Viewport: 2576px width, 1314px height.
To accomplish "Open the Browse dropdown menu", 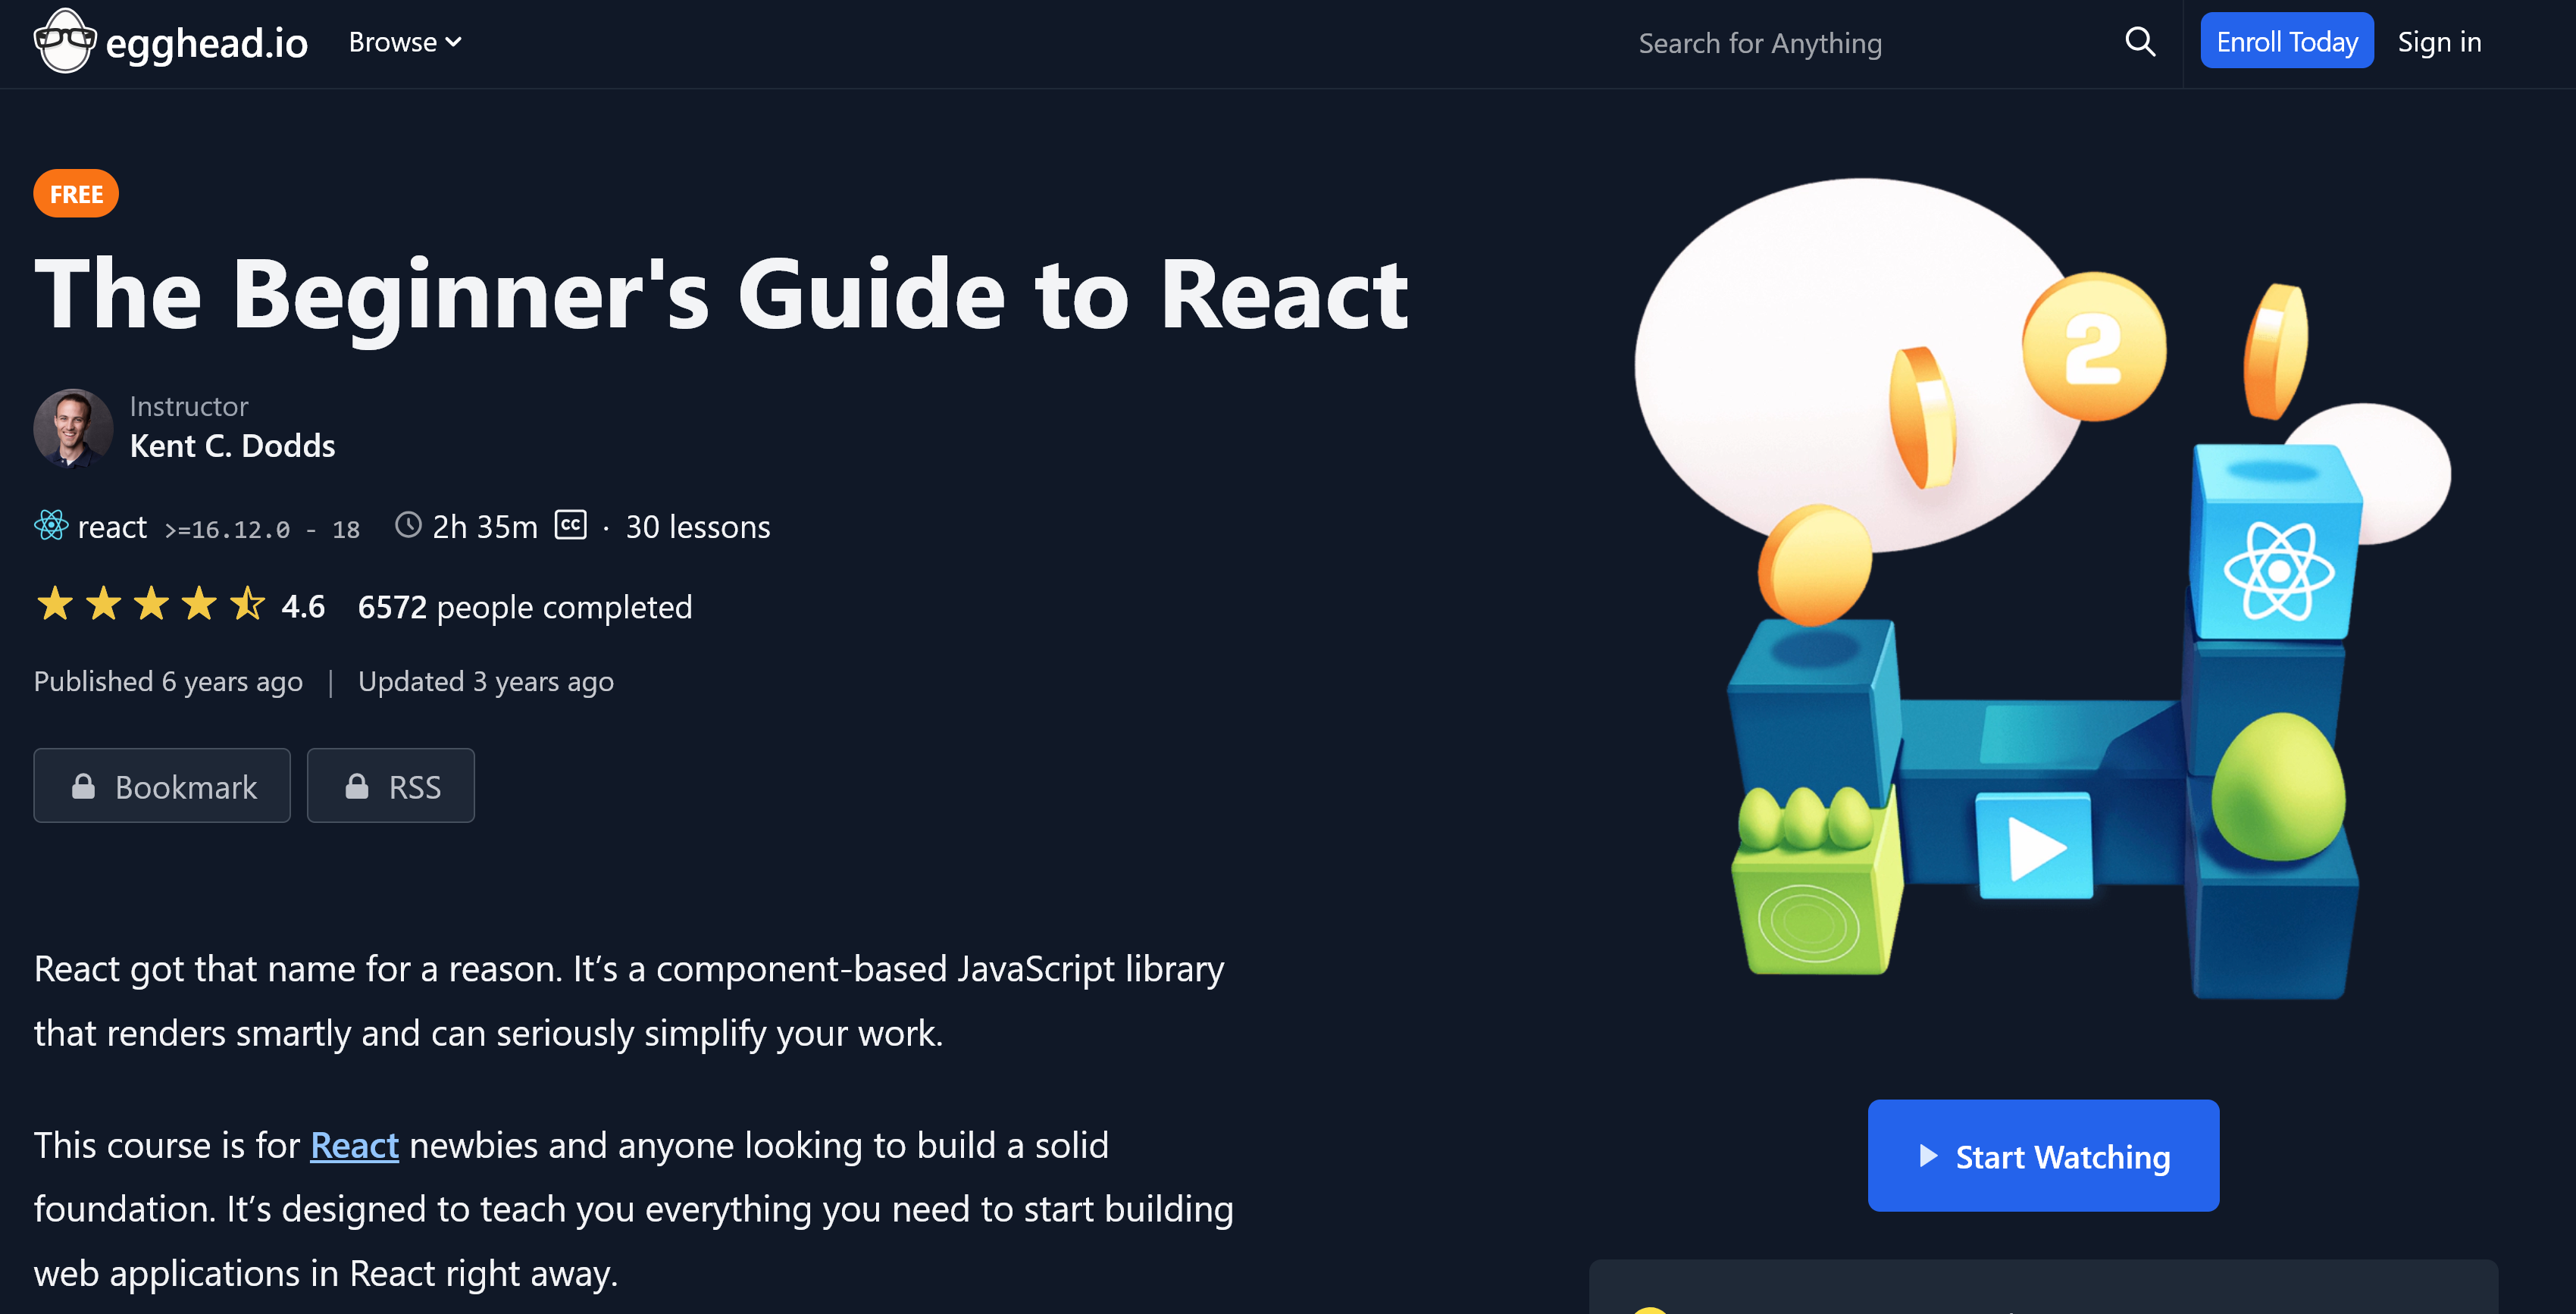I will click(405, 42).
